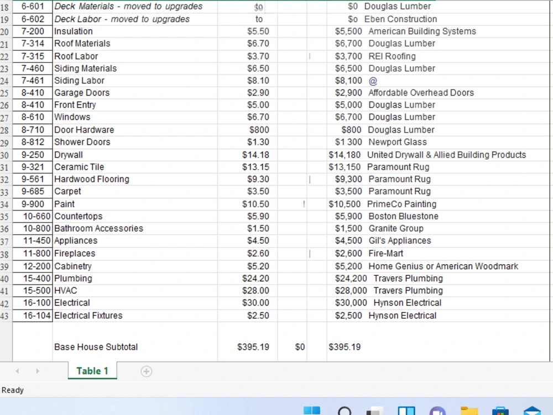Select the Fire-Mart vendor cell
This screenshot has height=415, width=553.
pos(386,254)
